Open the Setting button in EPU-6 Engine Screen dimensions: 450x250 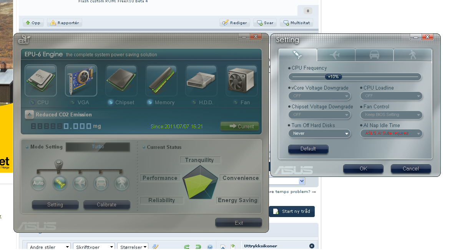click(x=55, y=205)
